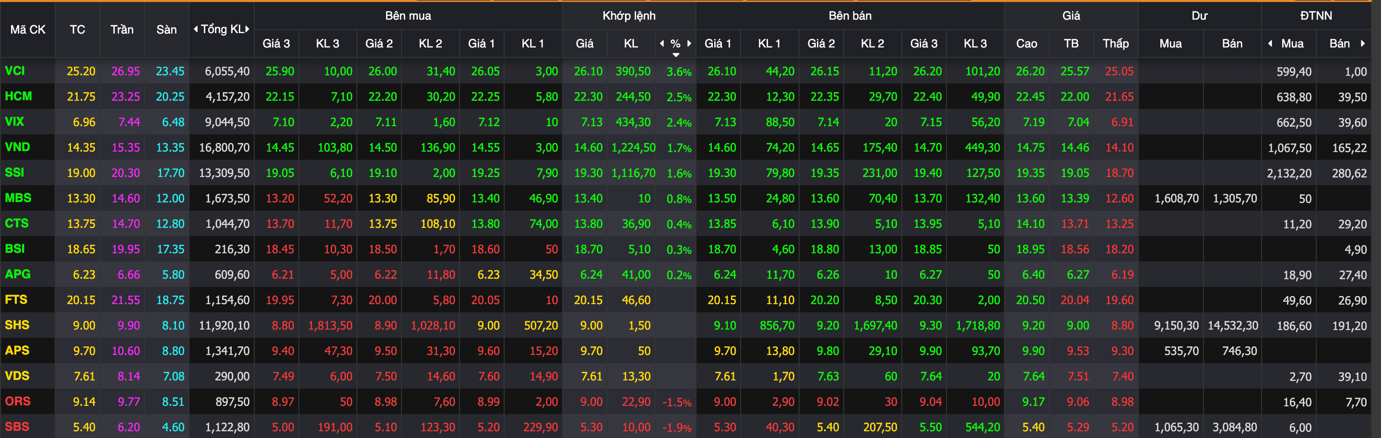Click left arrow before ĐTNN Mua header

coord(1270,44)
